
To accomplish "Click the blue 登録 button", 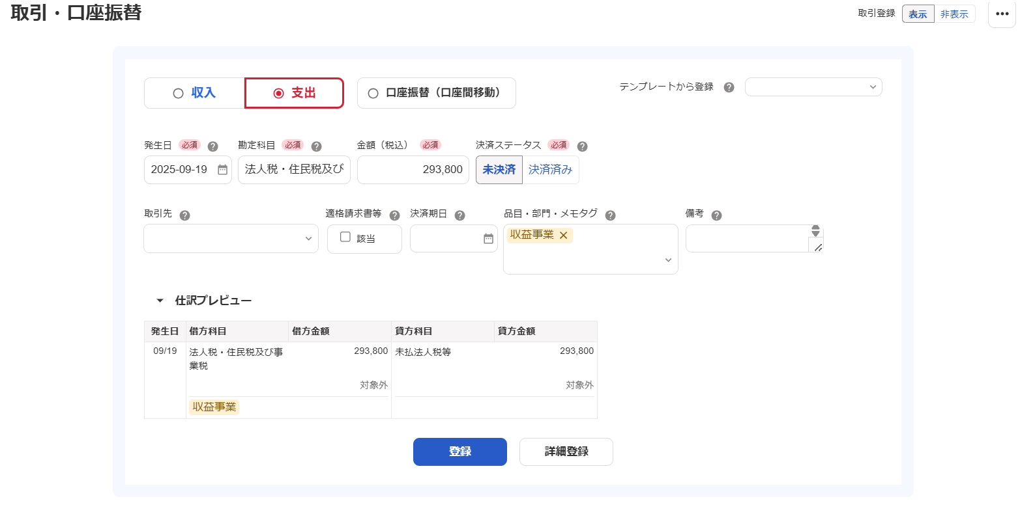I will [x=460, y=452].
